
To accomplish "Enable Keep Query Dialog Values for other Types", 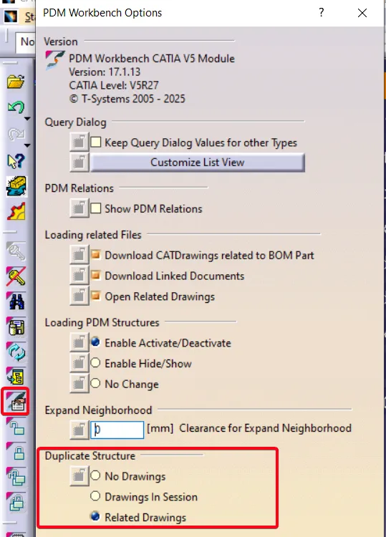I will tap(95, 142).
